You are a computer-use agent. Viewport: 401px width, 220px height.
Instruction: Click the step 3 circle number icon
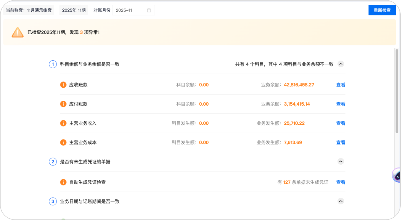pos(53,201)
